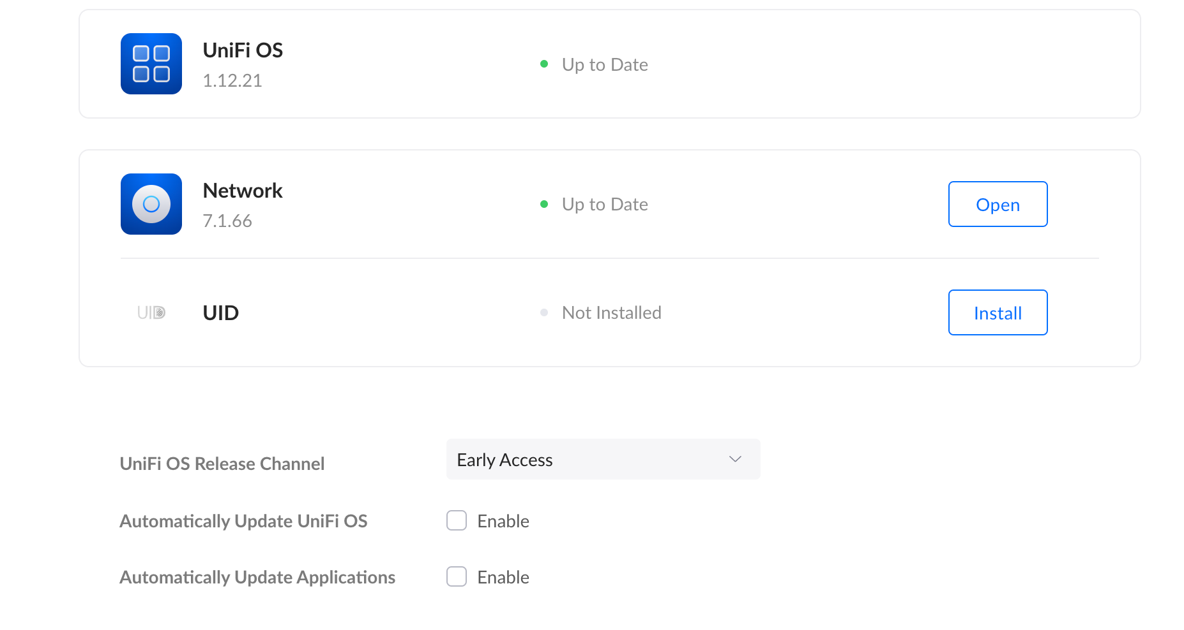Install the UID application
The image size is (1184, 630).
998,312
